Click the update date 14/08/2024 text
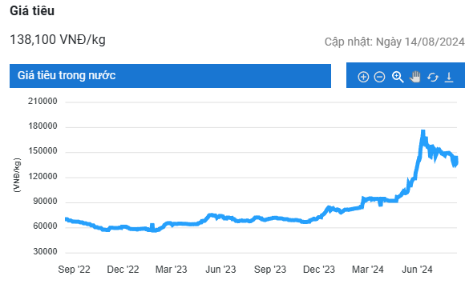469x292 pixels. [435, 42]
